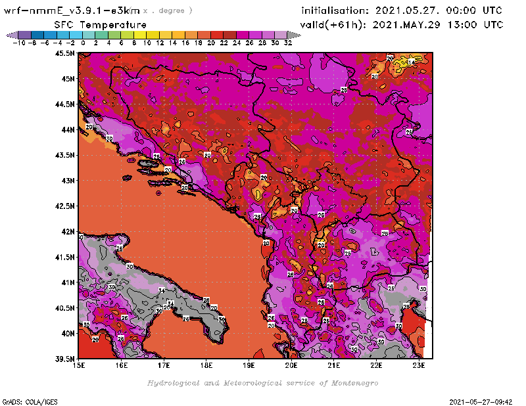Click the latitude label 42N
526x406 pixels.
pyautogui.click(x=68, y=232)
